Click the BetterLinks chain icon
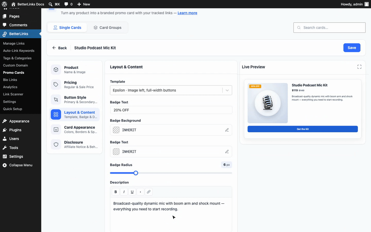This screenshot has width=371, height=232. 5,34
